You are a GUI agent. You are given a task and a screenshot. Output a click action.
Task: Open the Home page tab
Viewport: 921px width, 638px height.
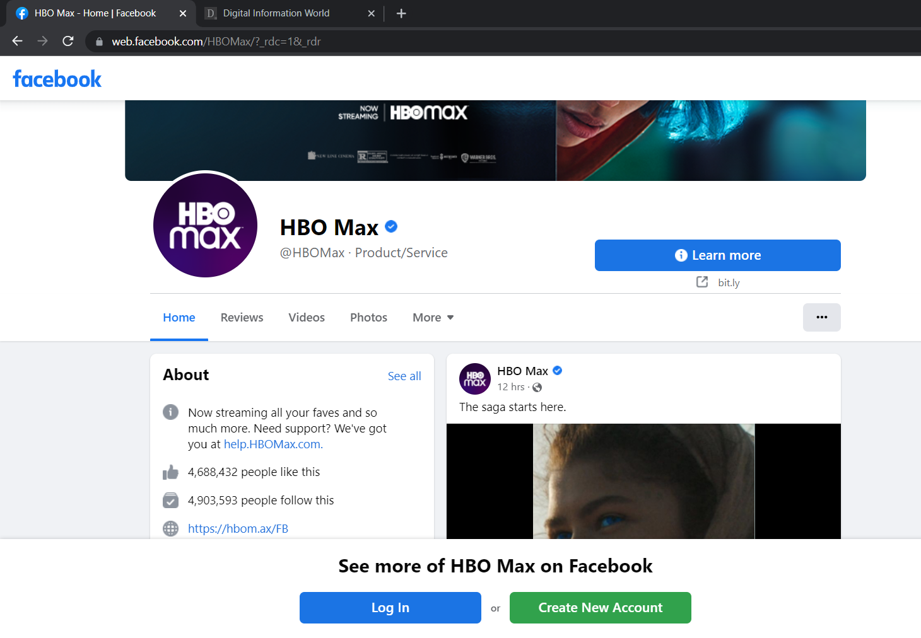pos(179,318)
